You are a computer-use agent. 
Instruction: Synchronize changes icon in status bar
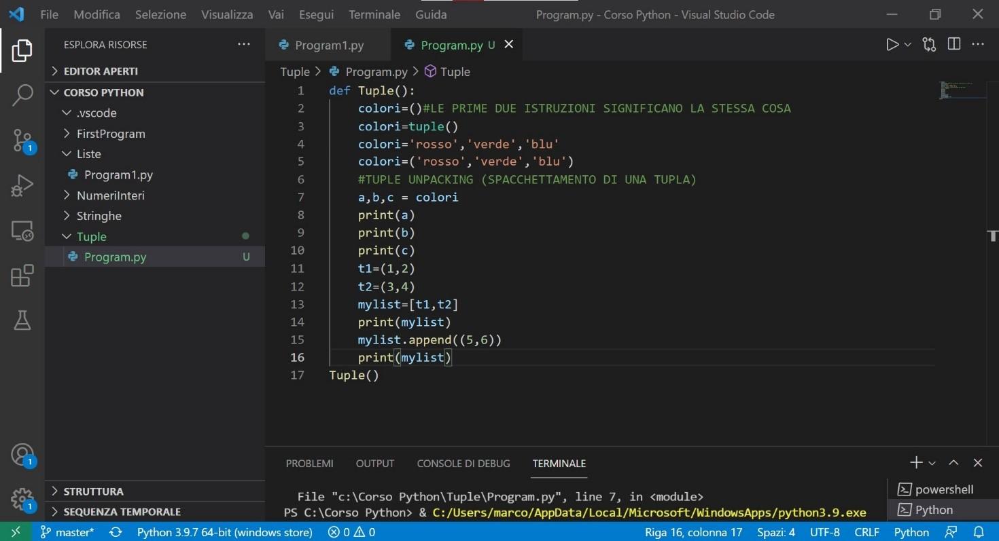point(116,532)
